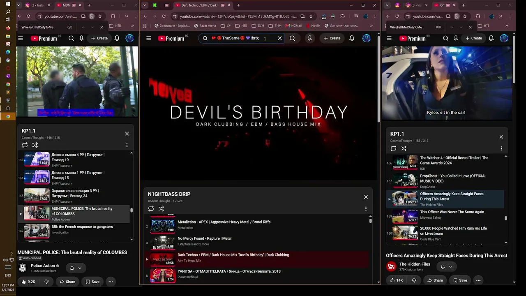526x296 pixels.
Task: Save the Officers video to a playlist
Action: coord(460,280)
